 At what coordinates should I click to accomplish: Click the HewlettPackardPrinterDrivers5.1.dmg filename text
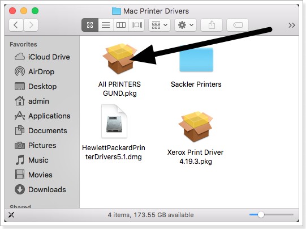coord(114,152)
